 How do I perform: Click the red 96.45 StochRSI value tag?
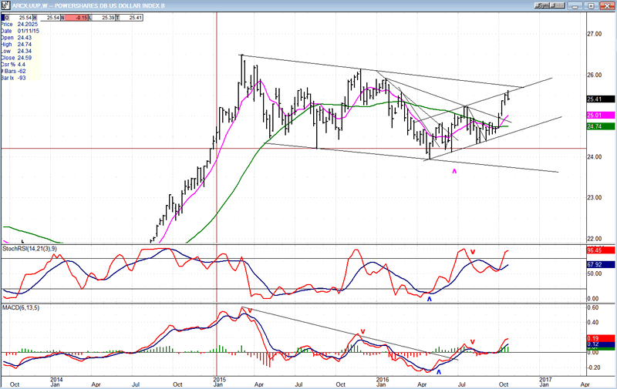[x=599, y=251]
